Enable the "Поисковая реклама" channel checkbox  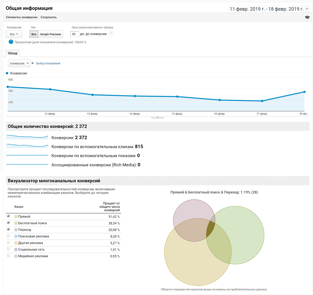tap(8, 236)
